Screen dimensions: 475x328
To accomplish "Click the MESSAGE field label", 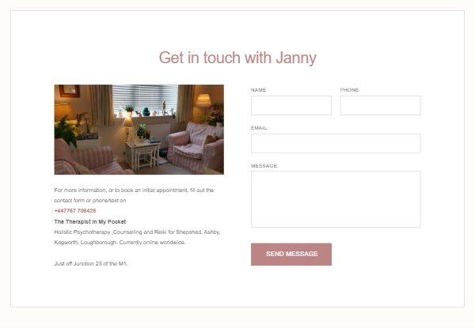I will click(x=264, y=166).
